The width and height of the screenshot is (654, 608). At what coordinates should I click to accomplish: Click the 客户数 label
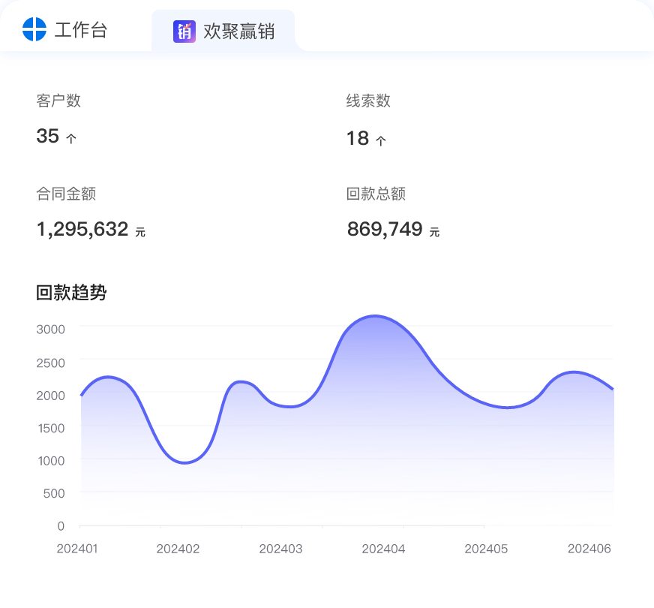click(58, 101)
